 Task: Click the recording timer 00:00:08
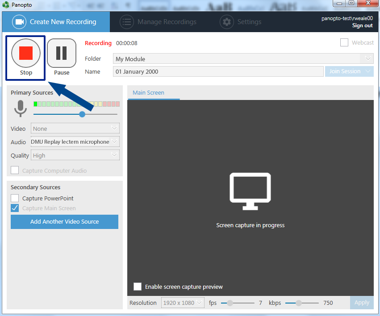click(126, 43)
